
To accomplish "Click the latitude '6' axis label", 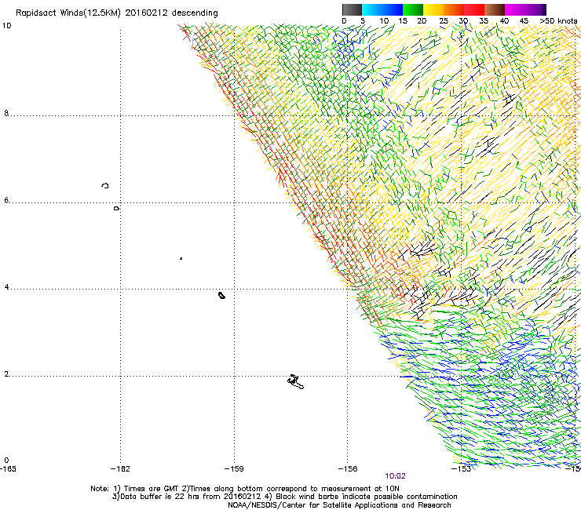I will pyautogui.click(x=6, y=200).
